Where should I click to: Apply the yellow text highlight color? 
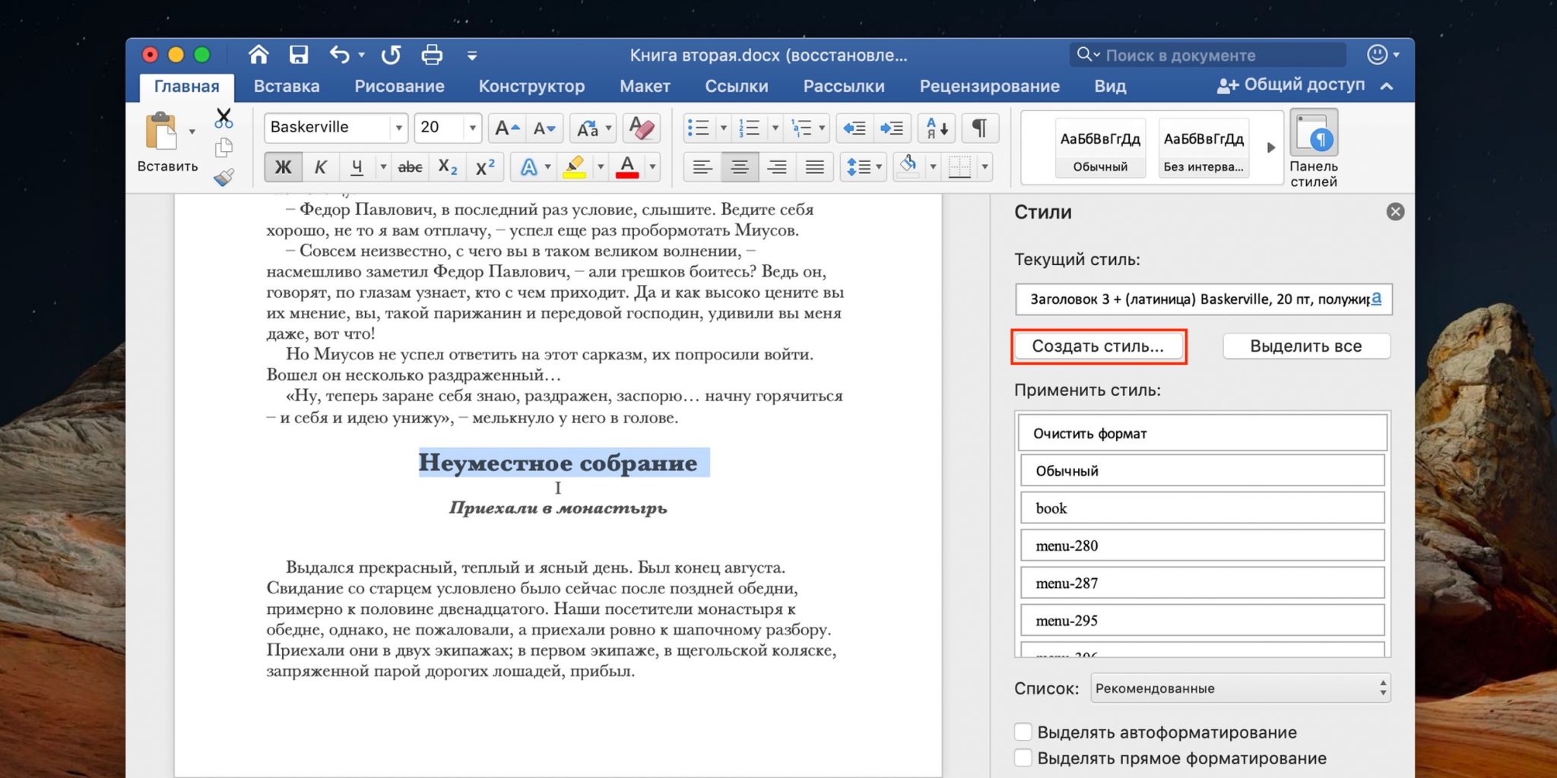pos(575,167)
